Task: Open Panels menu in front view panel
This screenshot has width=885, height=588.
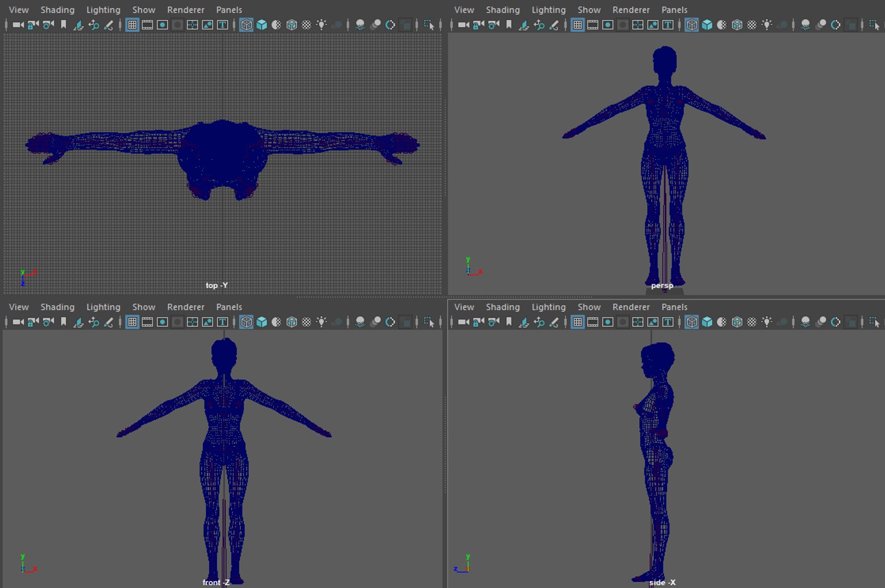Action: [229, 307]
